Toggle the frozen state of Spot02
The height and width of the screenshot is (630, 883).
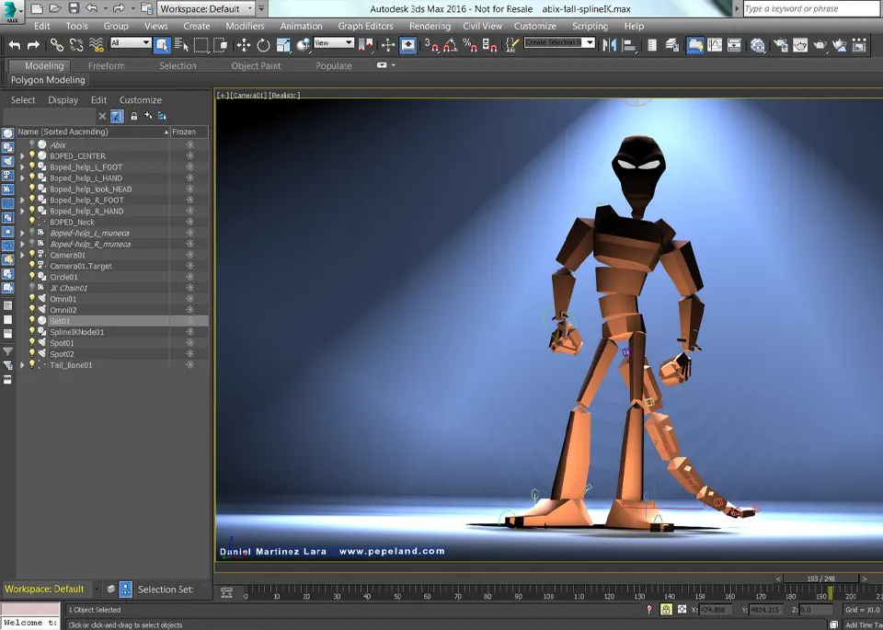pyautogui.click(x=189, y=354)
